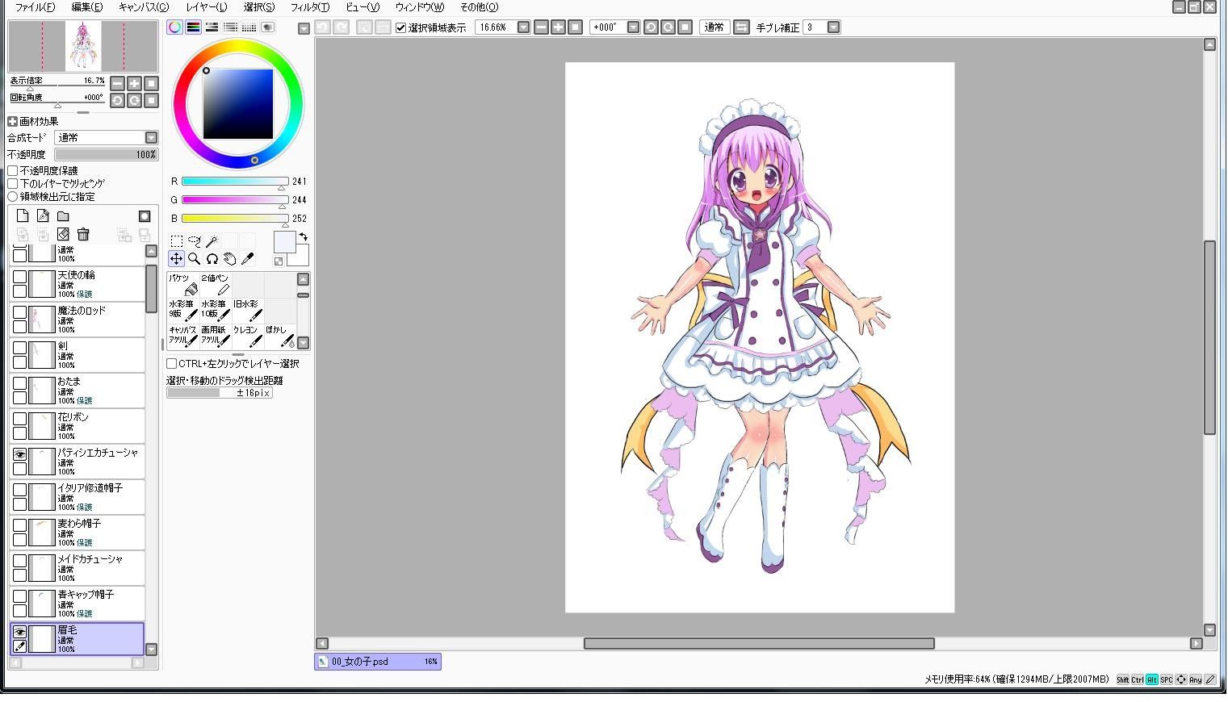Viewport: 1228px width, 702px height.
Task: Adjust the 不透明度 opacity slider
Action: (106, 154)
